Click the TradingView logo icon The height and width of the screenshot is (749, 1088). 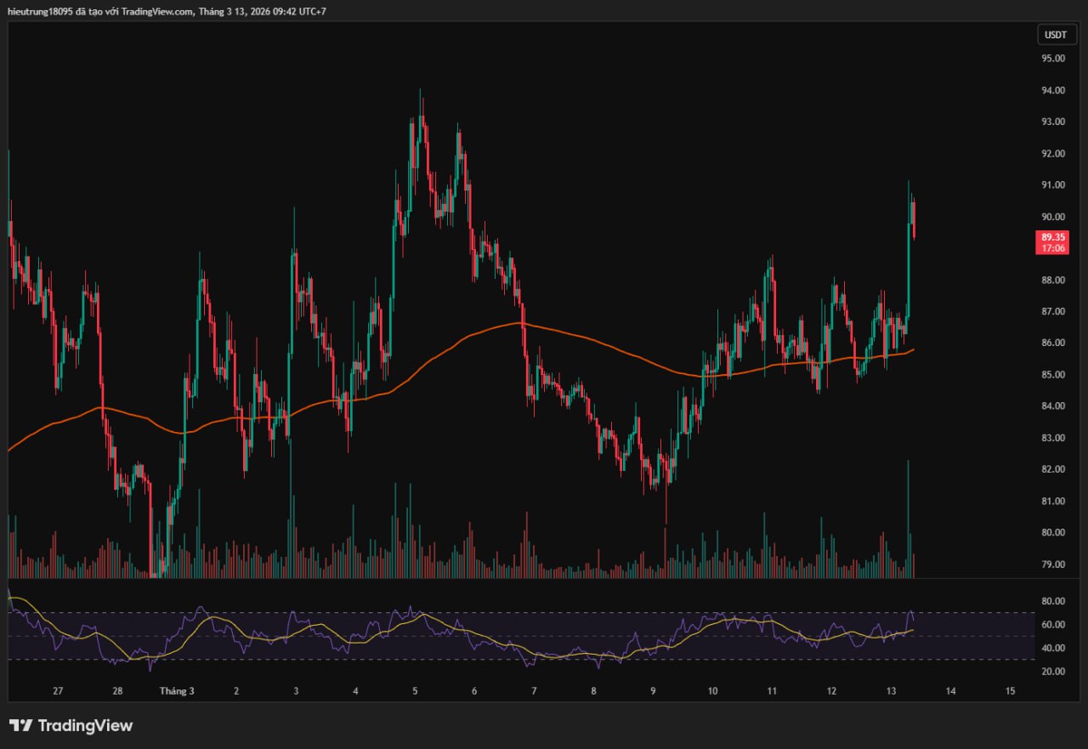[x=20, y=725]
